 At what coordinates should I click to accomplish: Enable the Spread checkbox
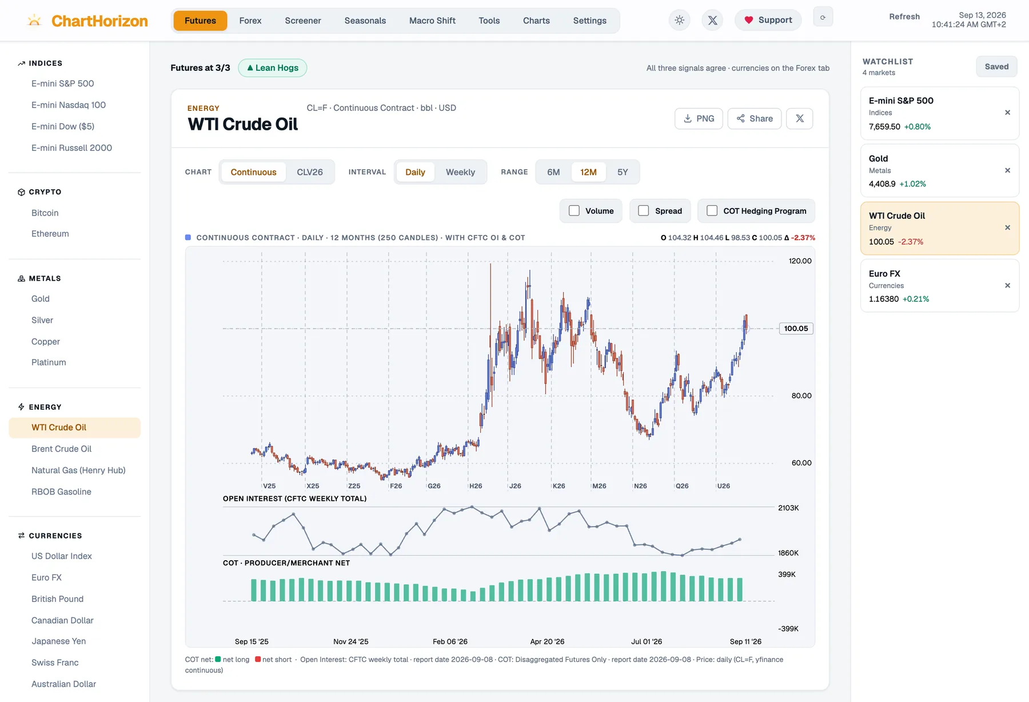pyautogui.click(x=643, y=210)
